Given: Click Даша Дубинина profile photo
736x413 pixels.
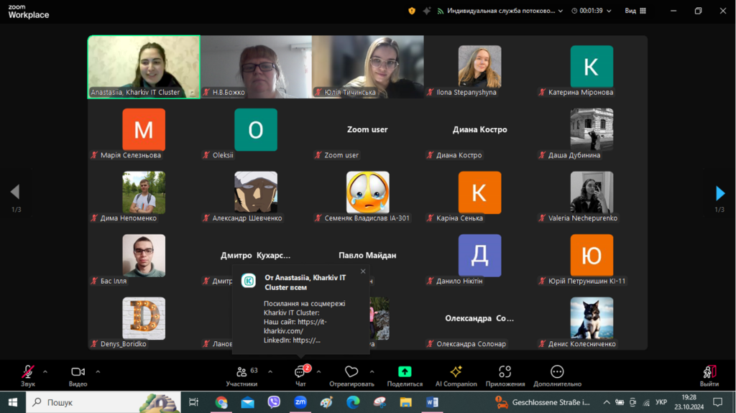Looking at the screenshot, I should coord(592,129).
